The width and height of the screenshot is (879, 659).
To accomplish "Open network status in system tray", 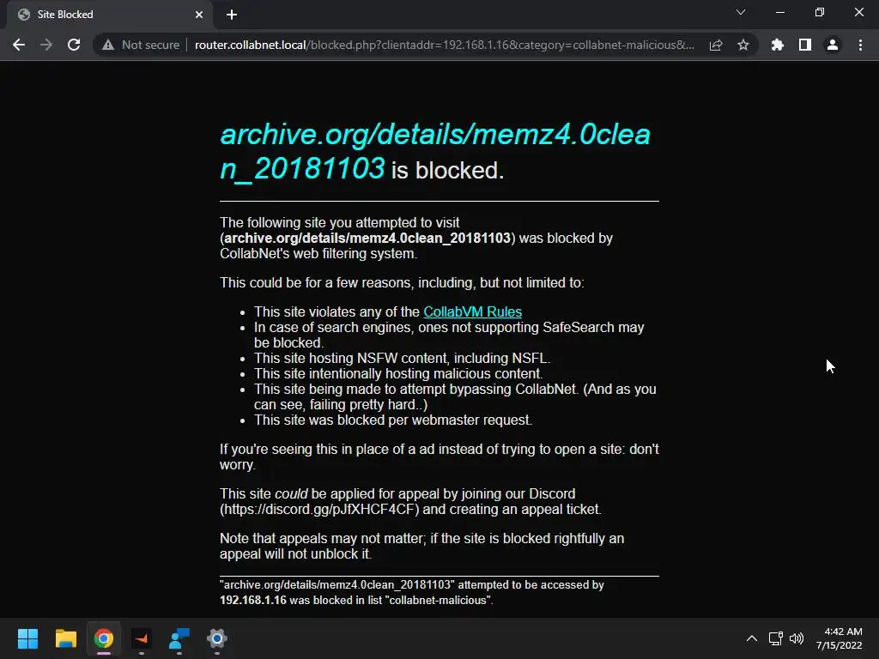I will [x=776, y=638].
